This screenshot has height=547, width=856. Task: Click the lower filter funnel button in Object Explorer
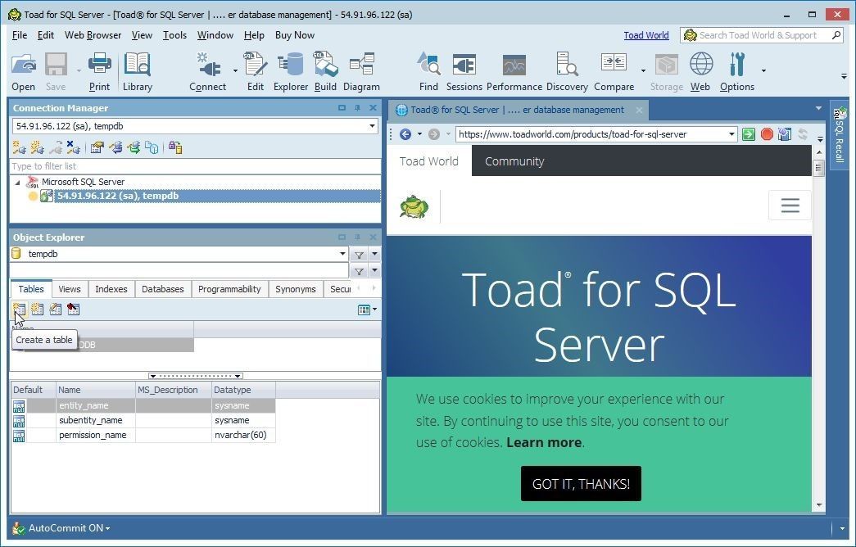point(359,271)
